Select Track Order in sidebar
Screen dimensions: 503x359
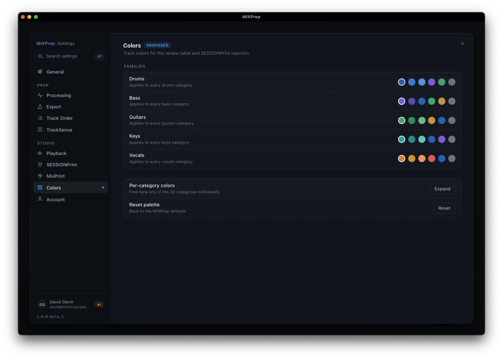tap(71, 118)
